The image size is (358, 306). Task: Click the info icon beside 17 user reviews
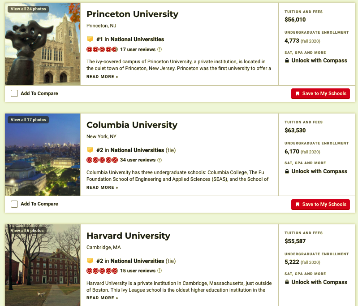click(160, 49)
